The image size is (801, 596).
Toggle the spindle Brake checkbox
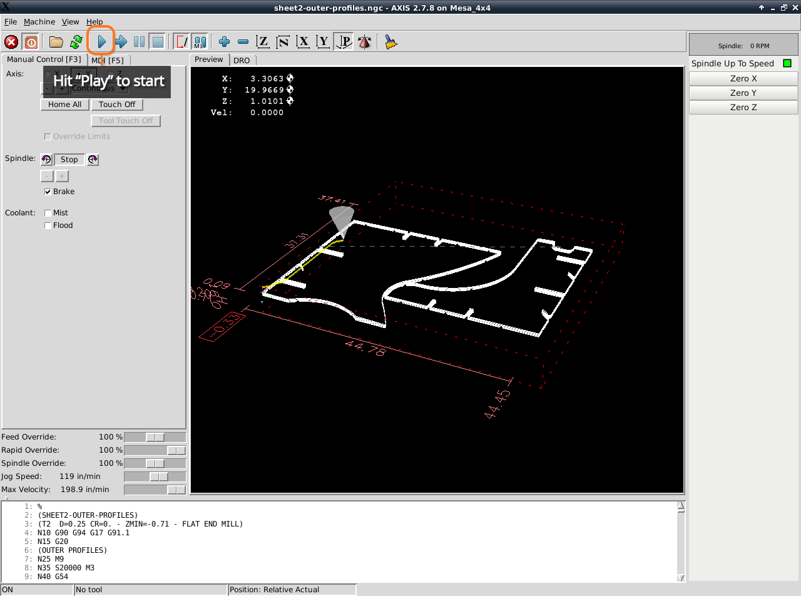pos(48,192)
